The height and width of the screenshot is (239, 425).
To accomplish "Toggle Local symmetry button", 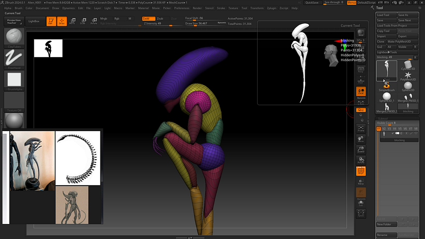I will coord(361,91).
